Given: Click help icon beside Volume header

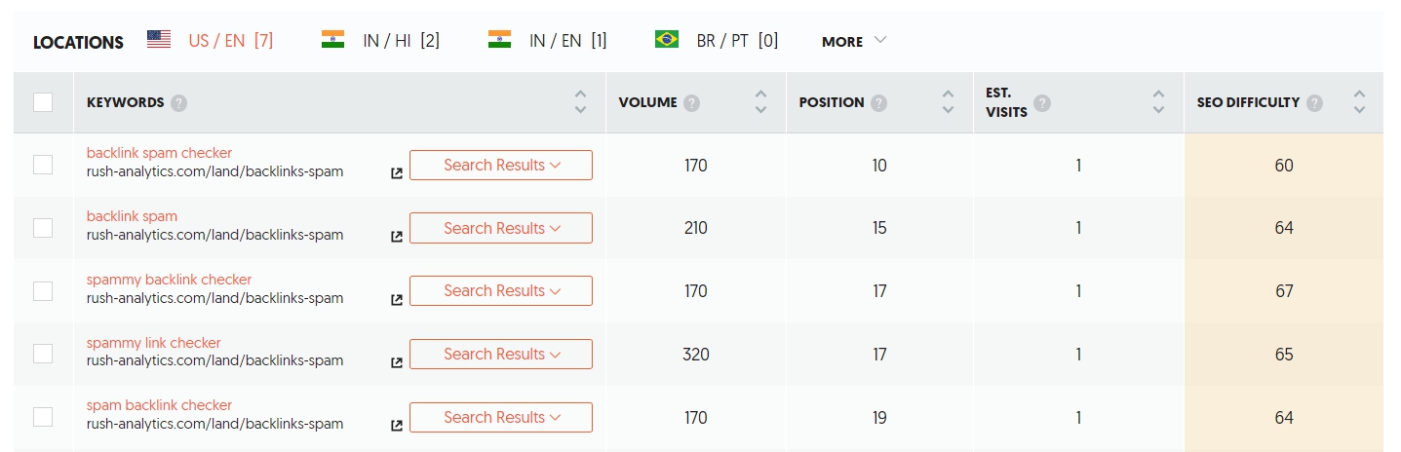Looking at the screenshot, I should [691, 102].
